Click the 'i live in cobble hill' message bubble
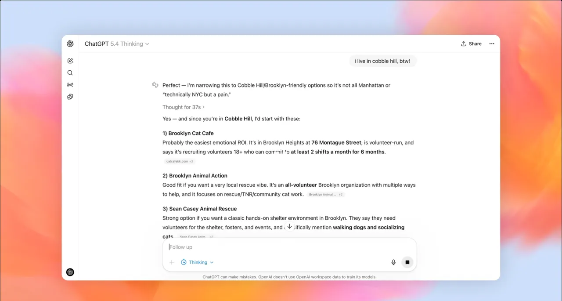Image resolution: width=562 pixels, height=301 pixels. (382, 61)
